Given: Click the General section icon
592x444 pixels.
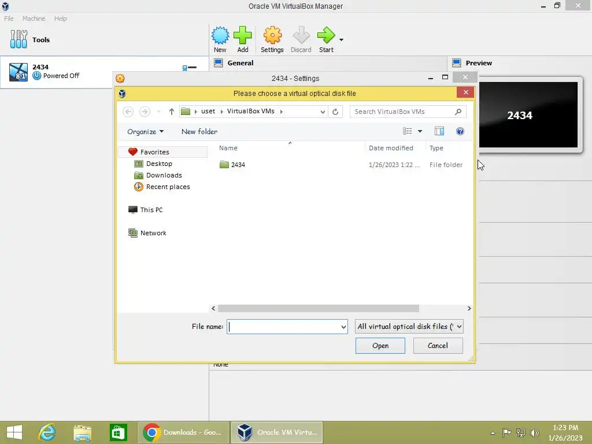Looking at the screenshot, I should [218, 63].
